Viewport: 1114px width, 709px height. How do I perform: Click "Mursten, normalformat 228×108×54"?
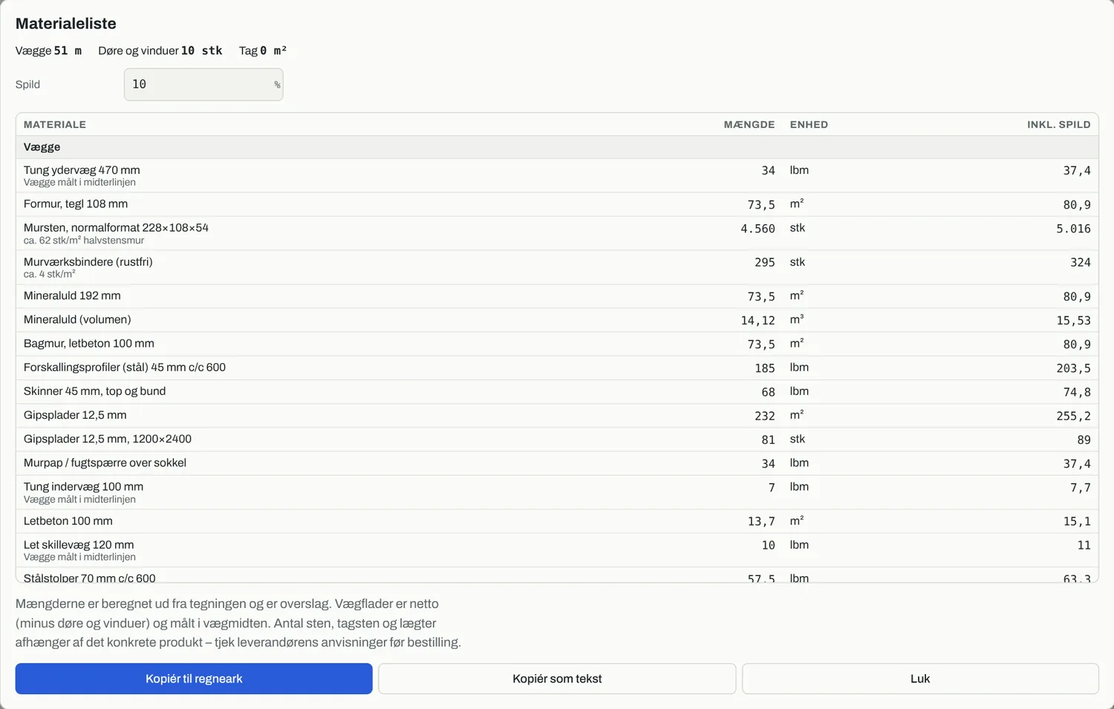[116, 228]
